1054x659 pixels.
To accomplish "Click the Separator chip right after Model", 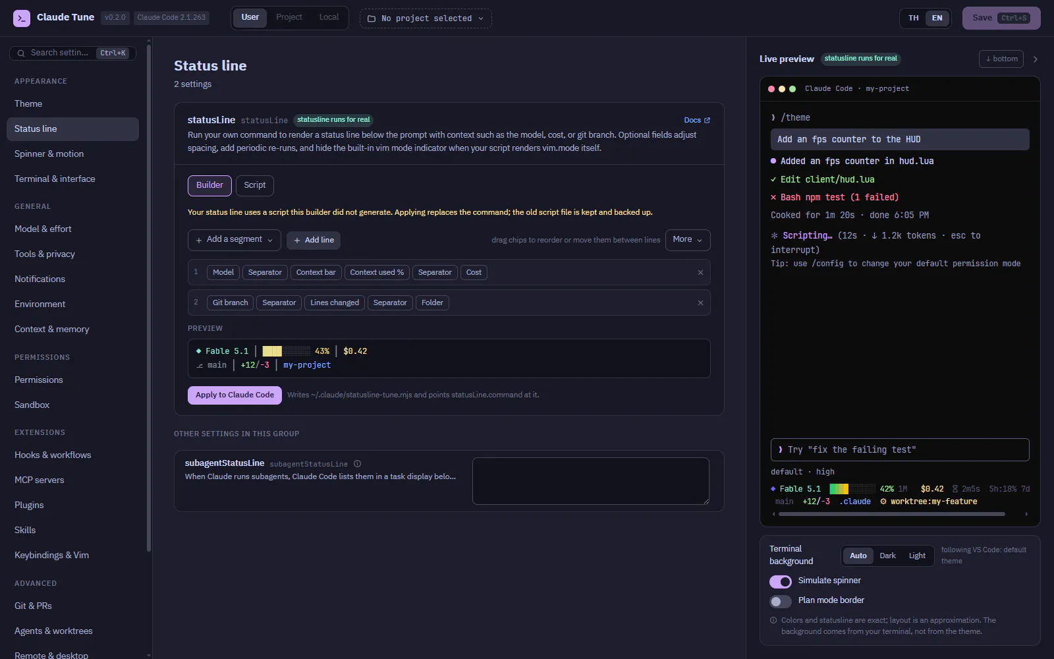I will pos(265,273).
